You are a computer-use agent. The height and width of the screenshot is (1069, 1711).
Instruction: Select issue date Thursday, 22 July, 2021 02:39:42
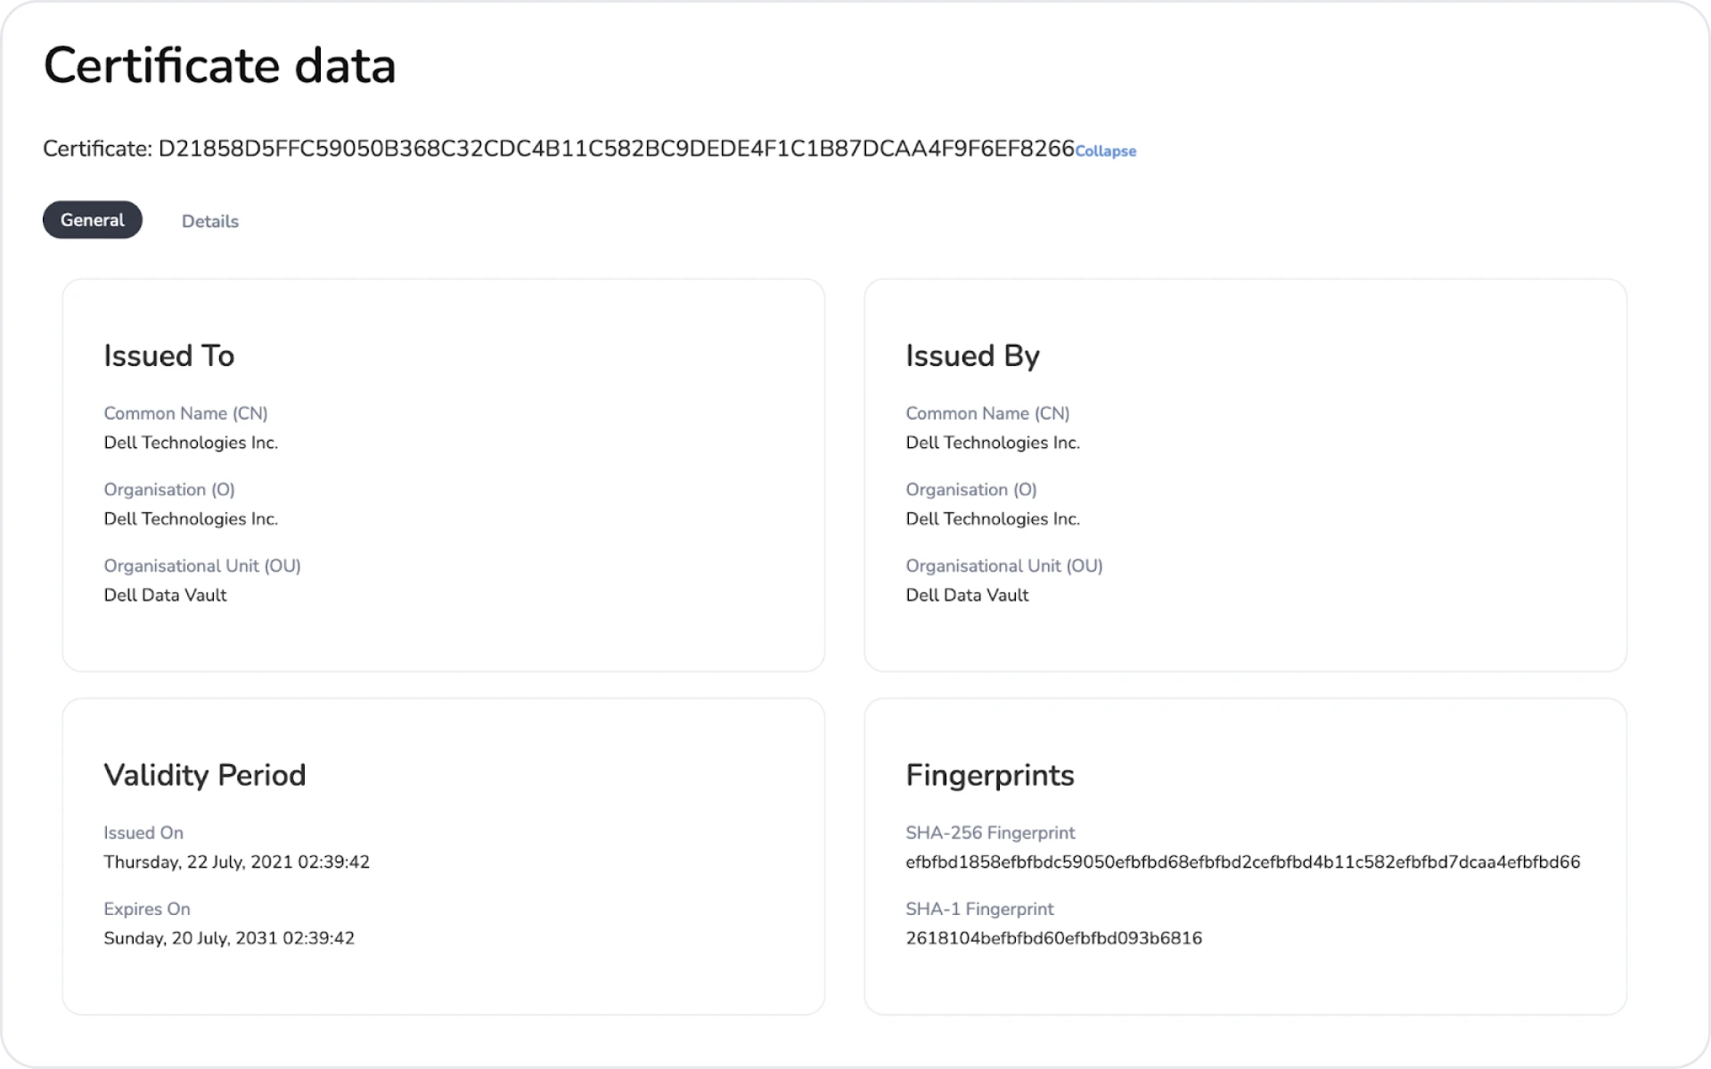[236, 861]
